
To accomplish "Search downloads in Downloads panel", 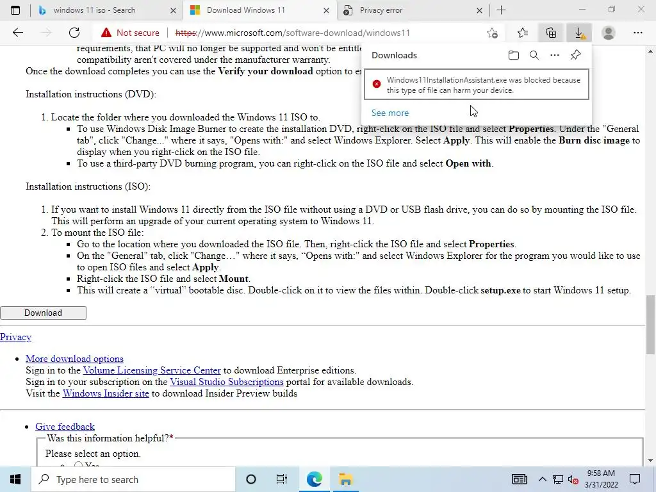I will [534, 55].
